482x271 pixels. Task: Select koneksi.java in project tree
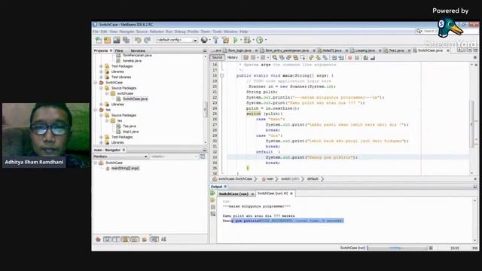(133, 61)
